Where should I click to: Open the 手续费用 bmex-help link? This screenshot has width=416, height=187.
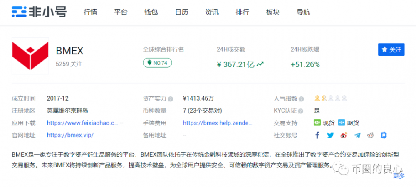pyautogui.click(x=218, y=123)
